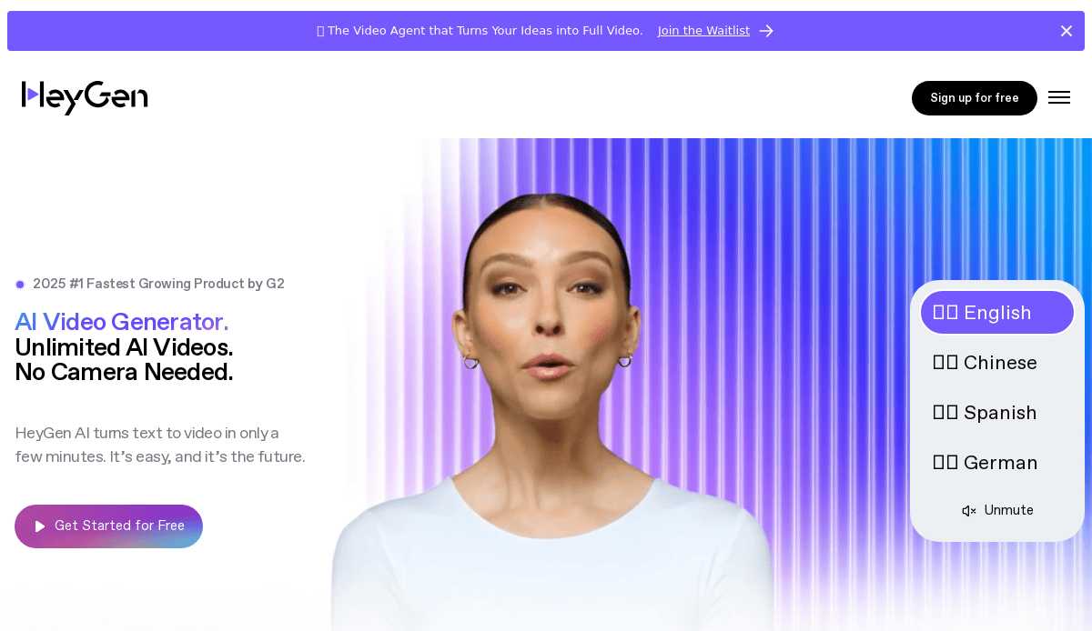1092x631 pixels.
Task: Toggle the Unmute text label
Action: coord(1008,510)
